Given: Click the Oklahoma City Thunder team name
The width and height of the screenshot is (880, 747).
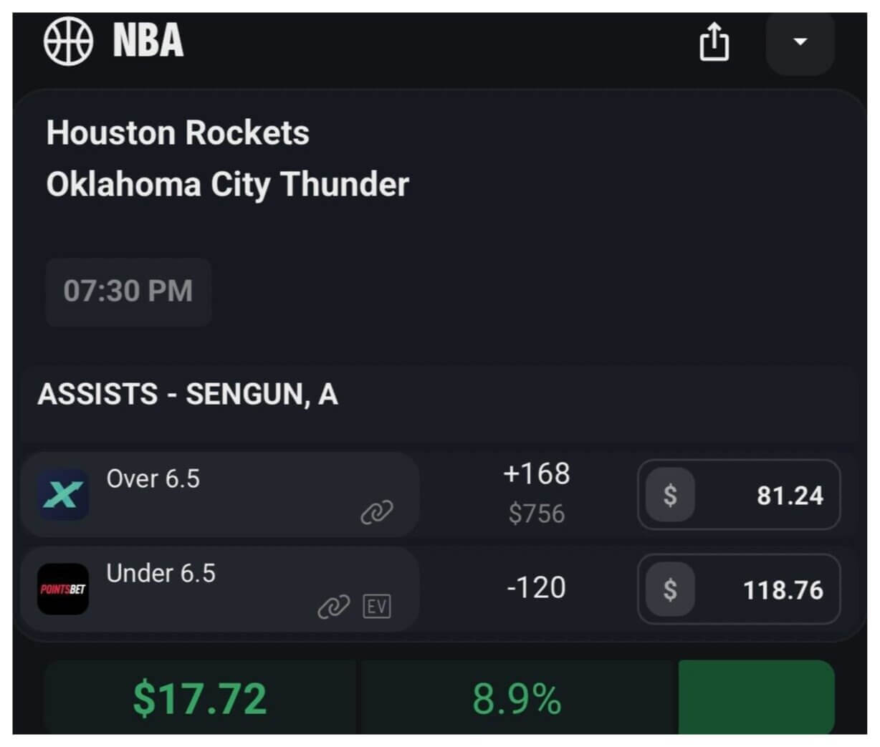Looking at the screenshot, I should tap(227, 185).
